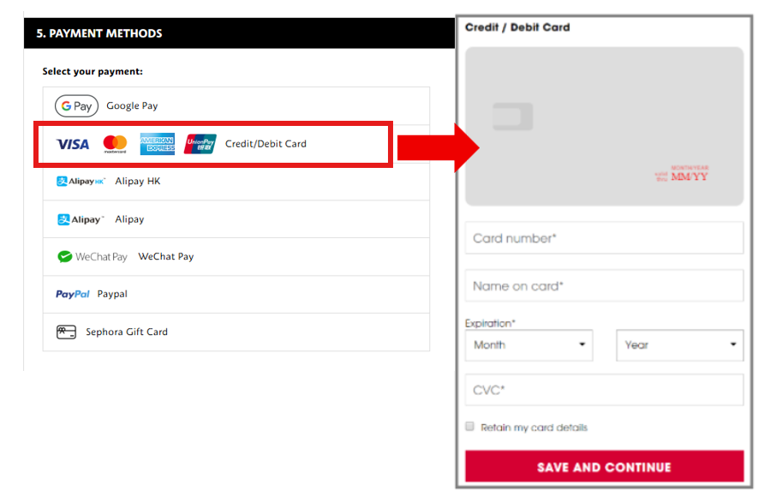
Task: Click the Mastercard logo
Action: pyautogui.click(x=115, y=144)
